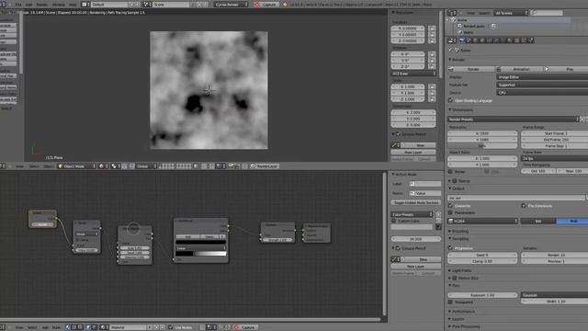Toggle the Progressive sampling checkbox
The image size is (588, 331).
coord(451,248)
